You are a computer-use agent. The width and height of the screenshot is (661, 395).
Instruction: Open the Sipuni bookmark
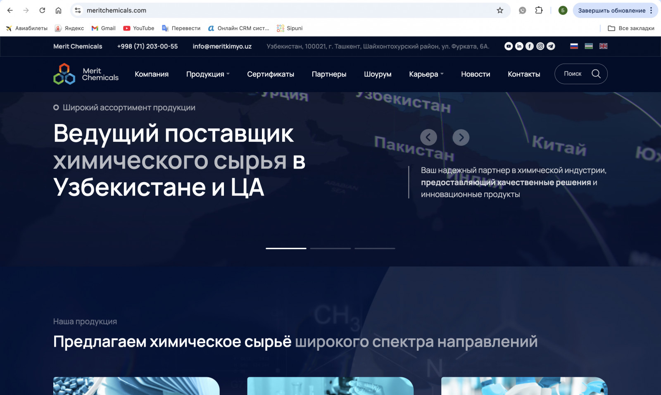tap(290, 28)
